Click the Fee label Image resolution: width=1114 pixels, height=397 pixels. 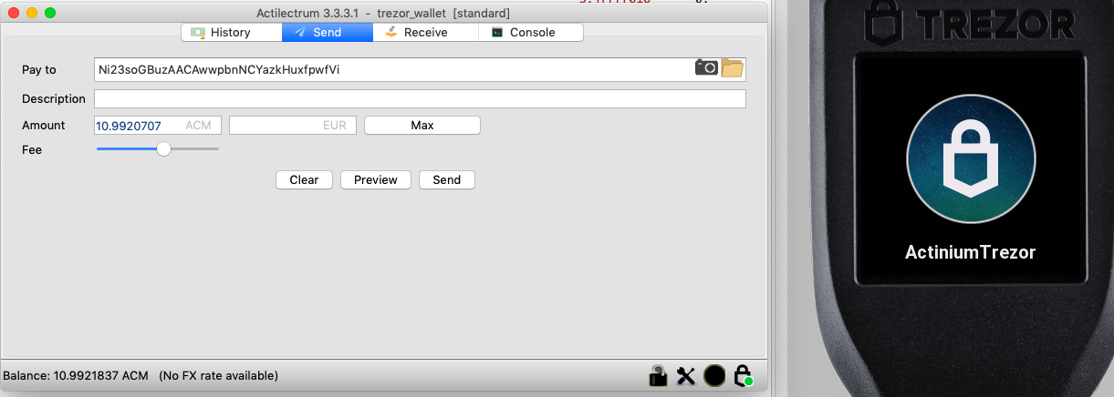[x=32, y=149]
